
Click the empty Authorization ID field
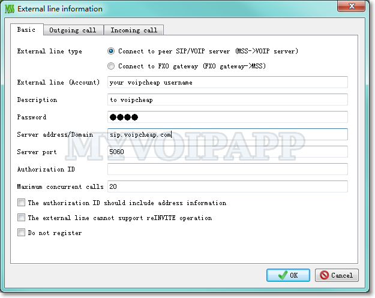click(x=227, y=169)
